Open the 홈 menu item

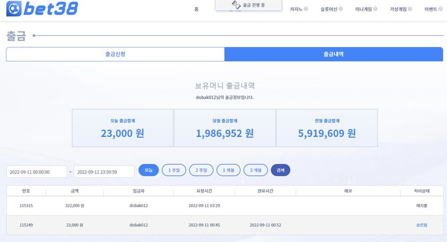(x=196, y=9)
